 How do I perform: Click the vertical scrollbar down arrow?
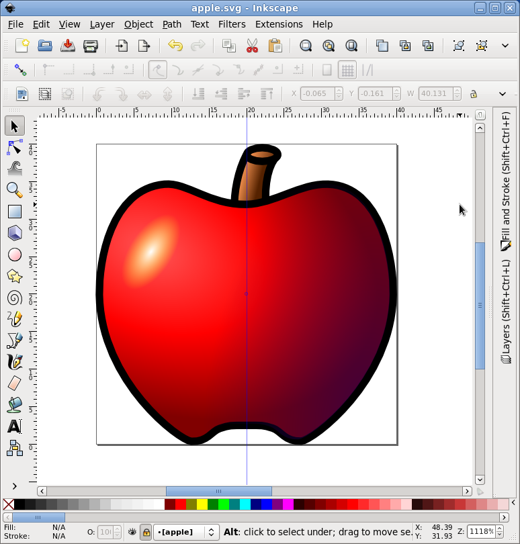click(x=480, y=480)
